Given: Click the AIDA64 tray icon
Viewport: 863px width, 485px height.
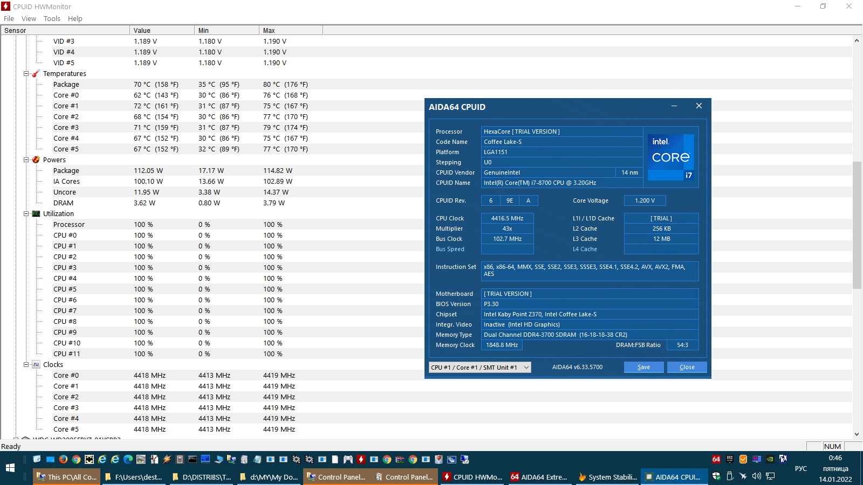Looking at the screenshot, I should pos(716,459).
